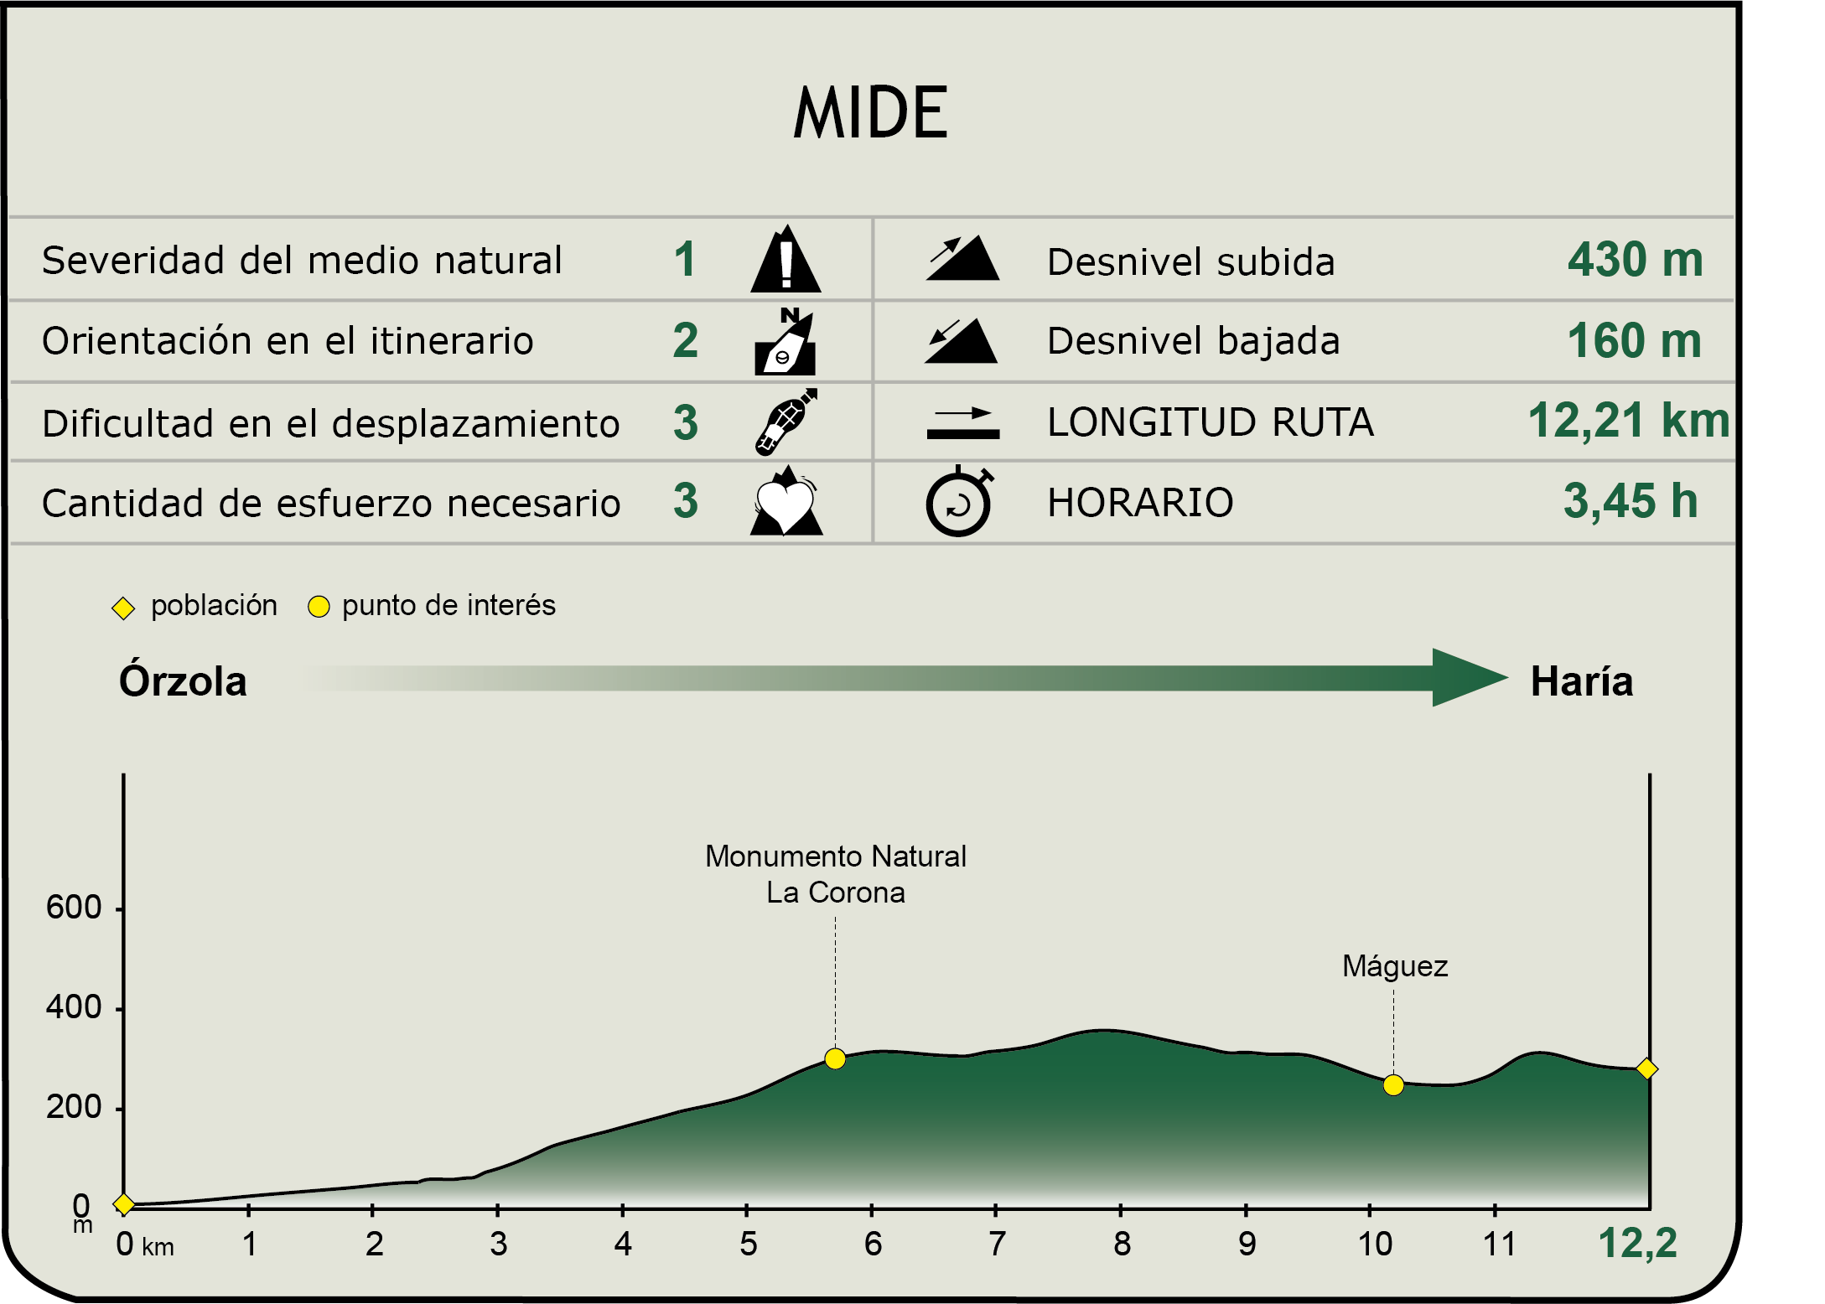Viewport: 1825px width, 1304px height.
Task: Click the 1 km axis label
Action: [249, 1244]
